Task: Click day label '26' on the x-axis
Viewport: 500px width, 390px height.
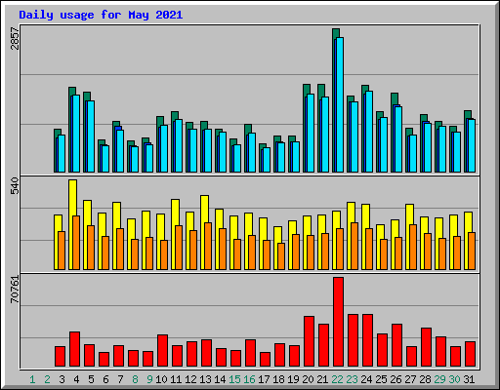Action: coord(396,379)
